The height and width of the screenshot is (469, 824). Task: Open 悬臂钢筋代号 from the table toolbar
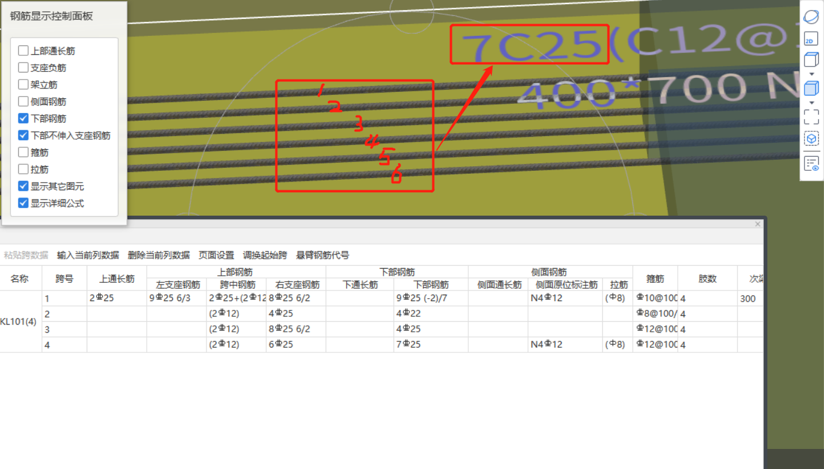coord(323,255)
